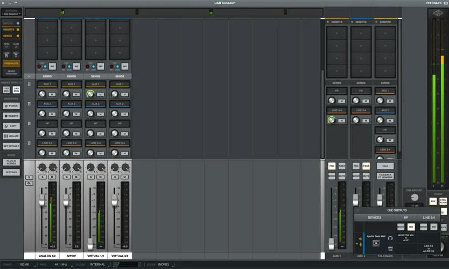Enable MONO on the AUX 1 return
The image size is (449, 269).
coord(332,176)
